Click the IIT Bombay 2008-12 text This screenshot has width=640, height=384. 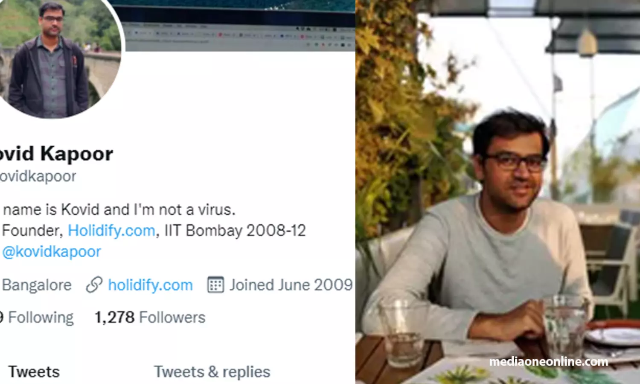tap(235, 230)
